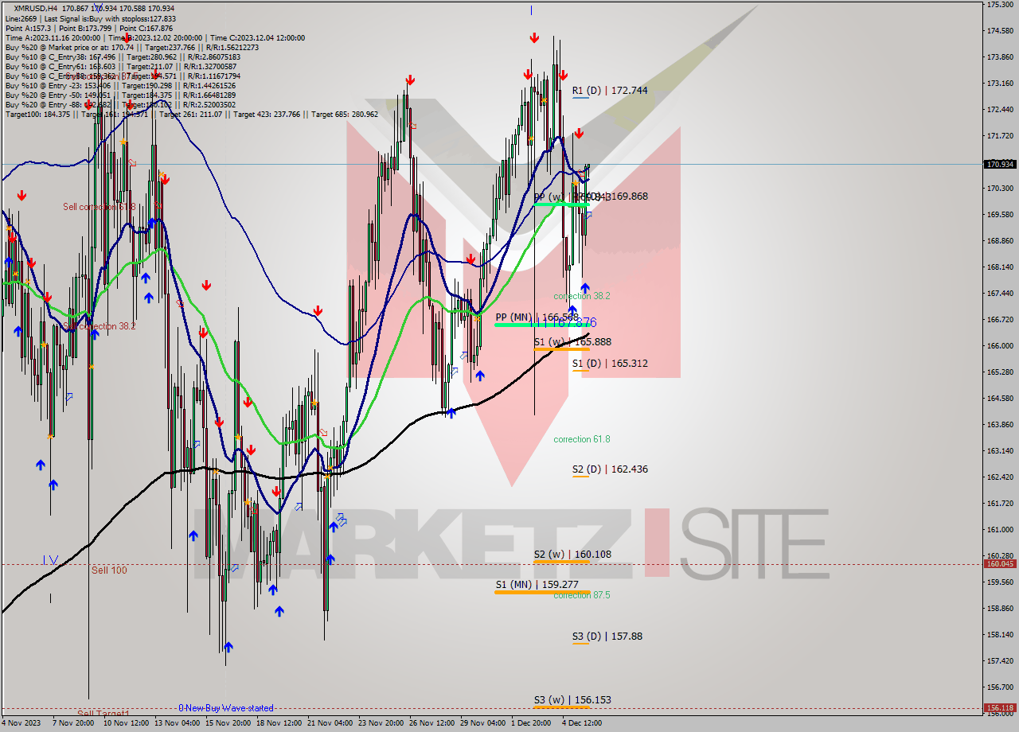Select the '10 Nov 12:00' date label

click(x=127, y=723)
